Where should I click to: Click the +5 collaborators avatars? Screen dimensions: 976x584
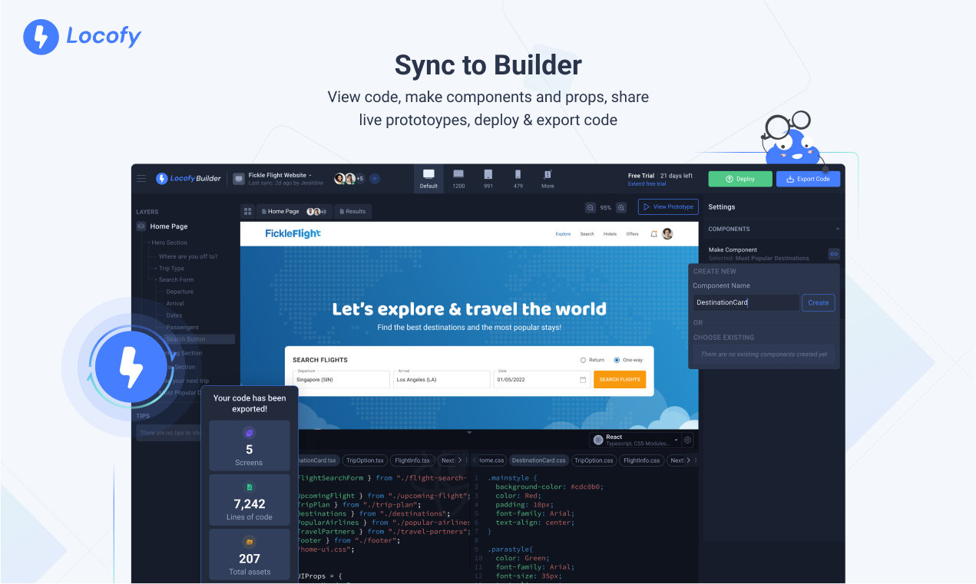pyautogui.click(x=349, y=179)
